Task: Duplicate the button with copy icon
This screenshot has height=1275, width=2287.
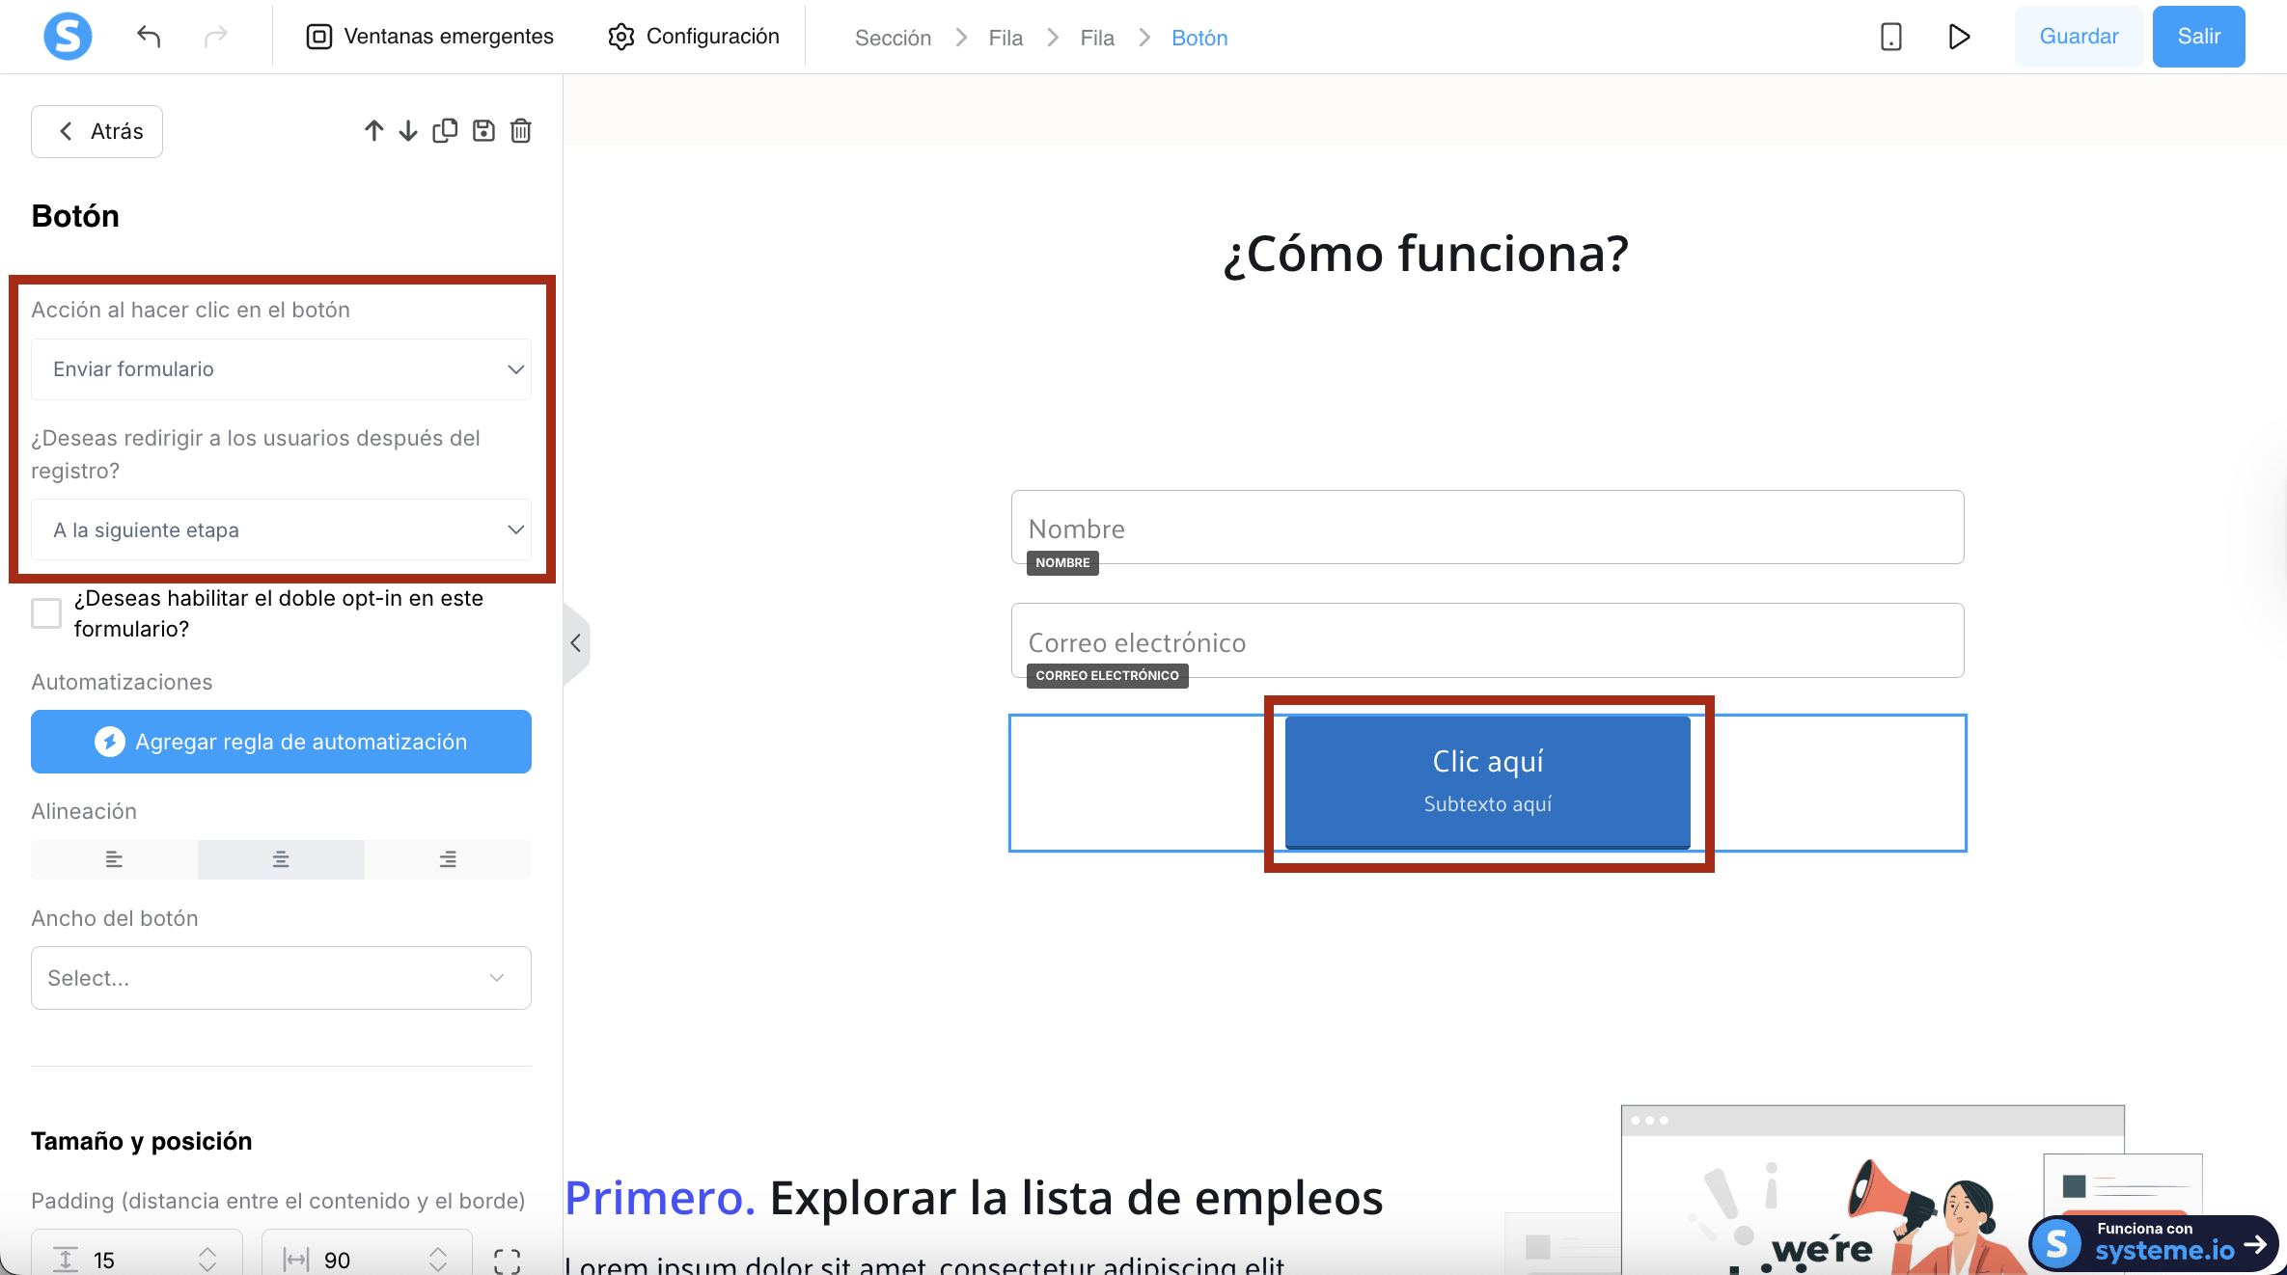Action: [x=445, y=131]
